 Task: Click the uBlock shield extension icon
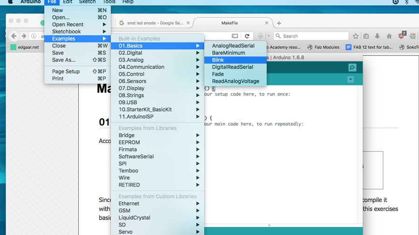402,35
